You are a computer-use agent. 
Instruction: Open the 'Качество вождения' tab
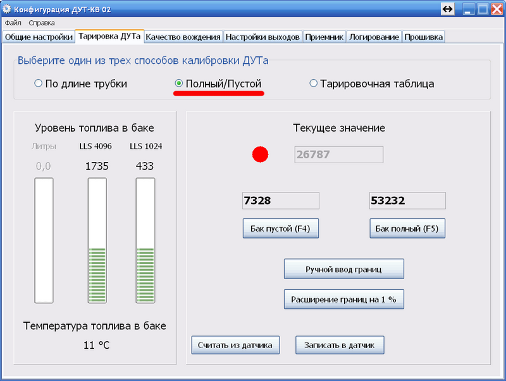point(183,37)
